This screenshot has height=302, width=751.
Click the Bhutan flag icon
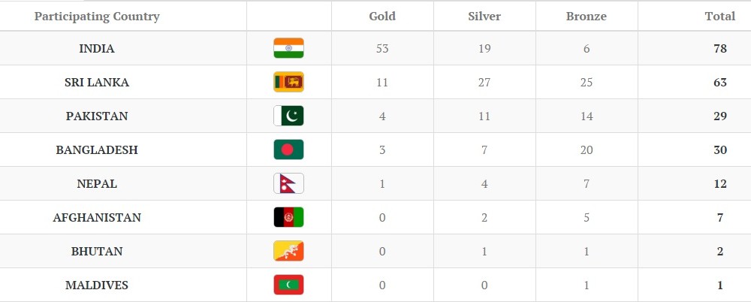[x=288, y=252]
